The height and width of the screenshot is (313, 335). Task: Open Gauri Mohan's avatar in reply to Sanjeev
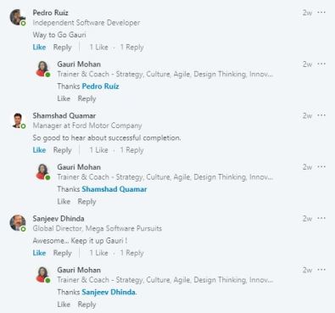click(x=42, y=275)
